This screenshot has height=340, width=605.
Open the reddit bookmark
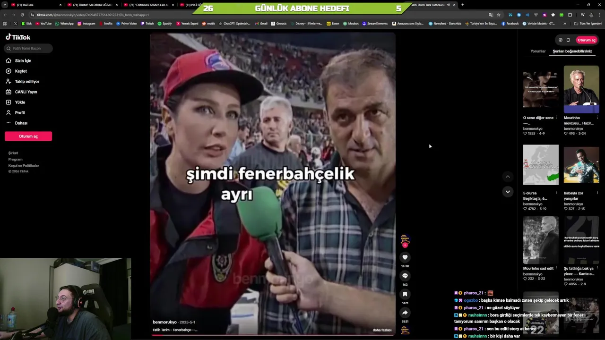pos(208,24)
